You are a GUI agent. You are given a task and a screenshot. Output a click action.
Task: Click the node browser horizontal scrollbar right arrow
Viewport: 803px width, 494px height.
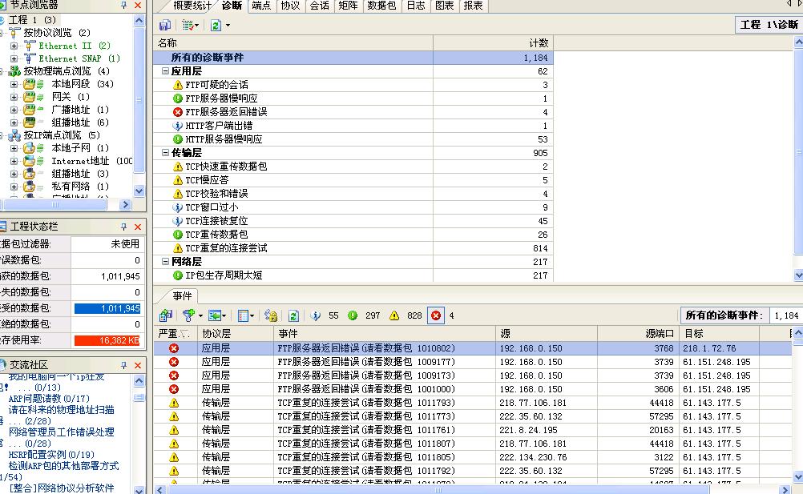click(126, 204)
